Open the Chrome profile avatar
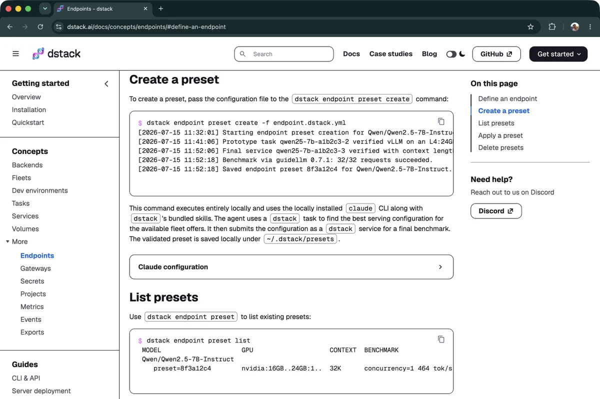Viewport: 600px width, 399px height. click(575, 26)
